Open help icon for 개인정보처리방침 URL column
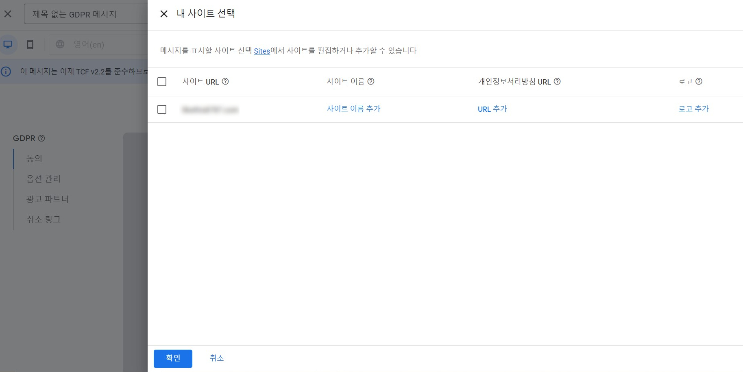 click(557, 81)
